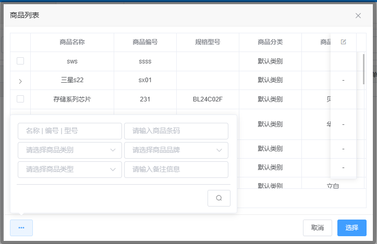The height and width of the screenshot is (244, 377).
Task: Click the 请输入备注信息 remark field
Action: tap(176, 169)
